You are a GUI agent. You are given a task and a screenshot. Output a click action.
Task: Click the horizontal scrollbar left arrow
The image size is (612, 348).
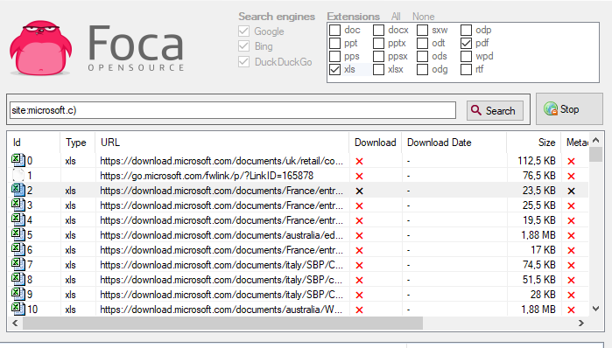pyautogui.click(x=15, y=323)
